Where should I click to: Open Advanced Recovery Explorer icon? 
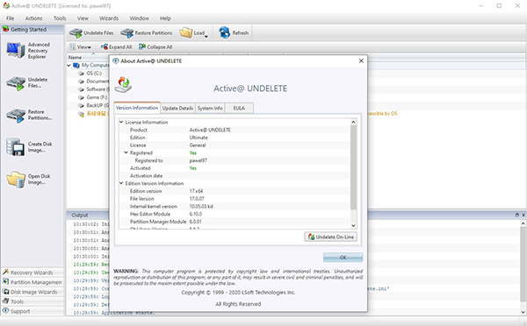pyautogui.click(x=16, y=50)
